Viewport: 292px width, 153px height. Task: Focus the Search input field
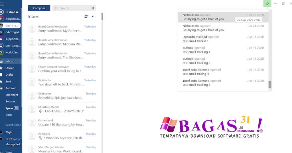[x=74, y=8]
